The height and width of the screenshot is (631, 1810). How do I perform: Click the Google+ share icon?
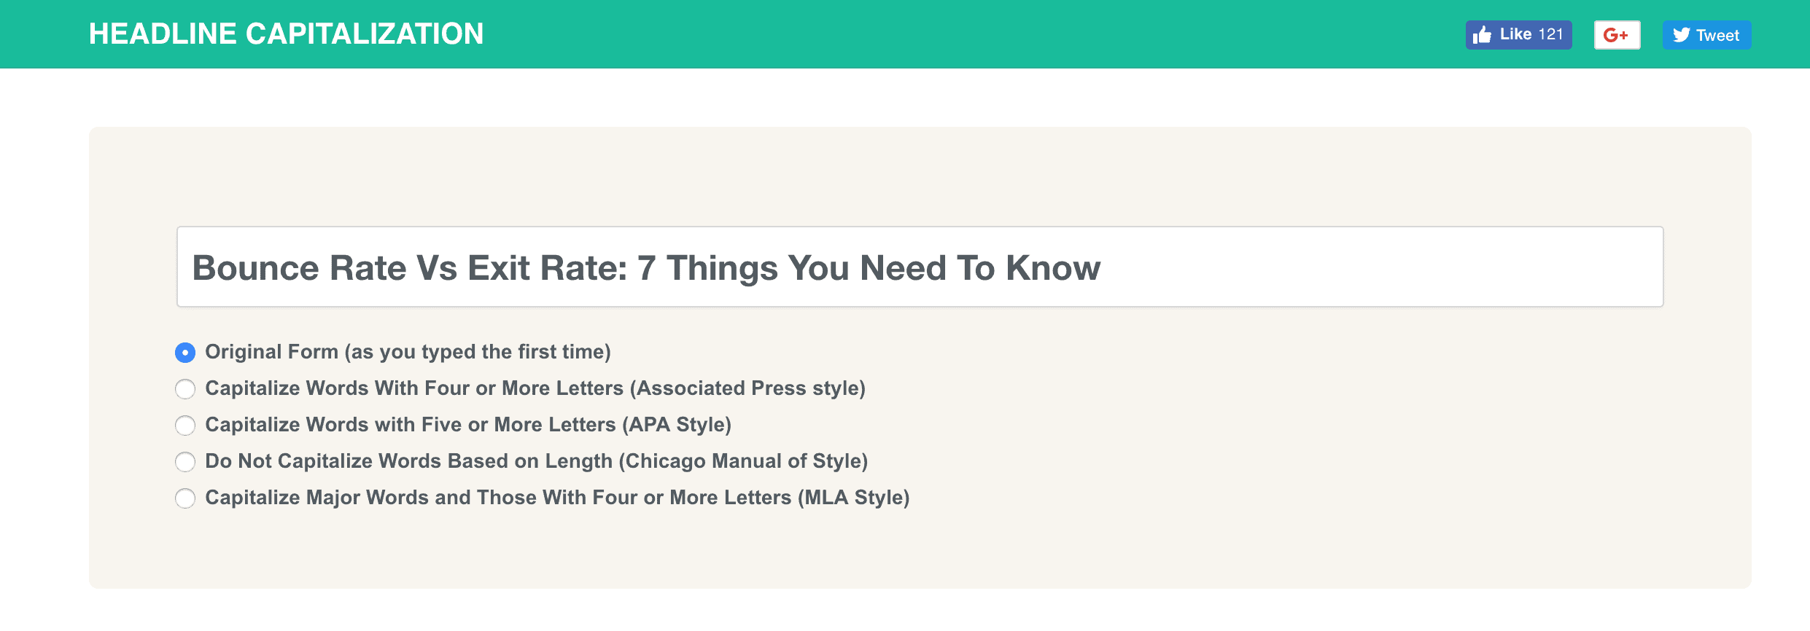point(1617,34)
